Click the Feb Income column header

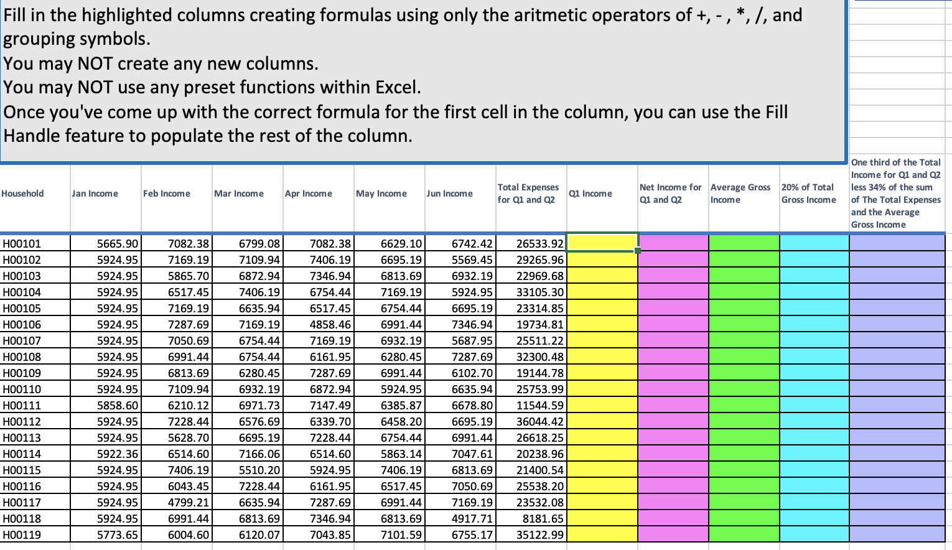(167, 193)
